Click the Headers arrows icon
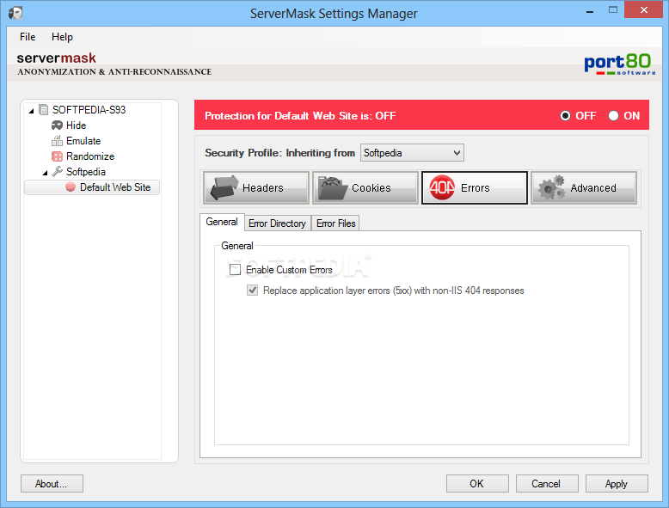Viewport: 669px width, 508px height. (224, 187)
